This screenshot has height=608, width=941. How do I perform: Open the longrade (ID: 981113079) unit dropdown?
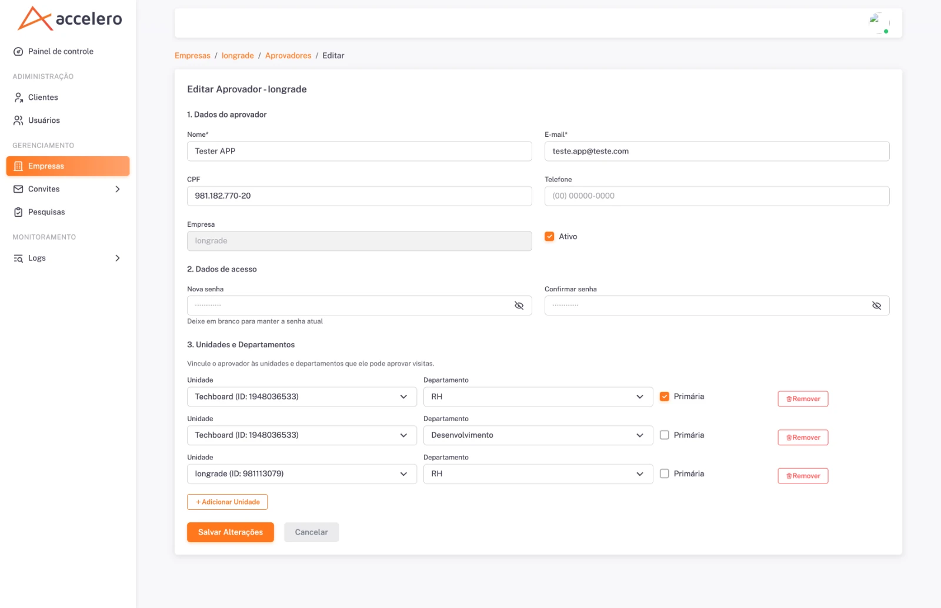pyautogui.click(x=302, y=474)
